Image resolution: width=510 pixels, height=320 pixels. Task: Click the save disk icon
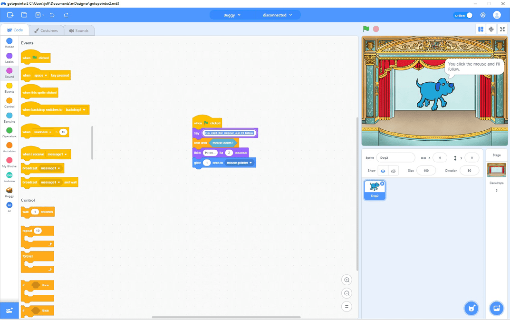pyautogui.click(x=38, y=15)
